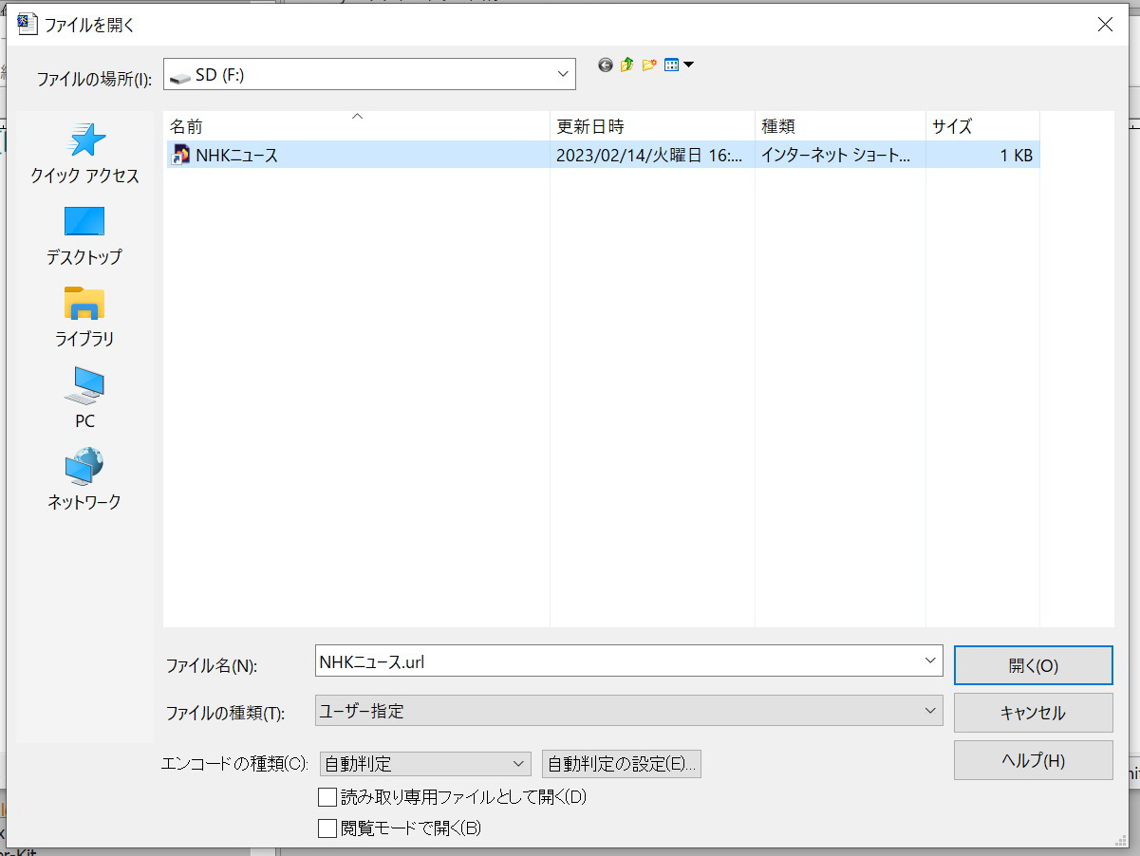Create a new folder icon

(649, 65)
